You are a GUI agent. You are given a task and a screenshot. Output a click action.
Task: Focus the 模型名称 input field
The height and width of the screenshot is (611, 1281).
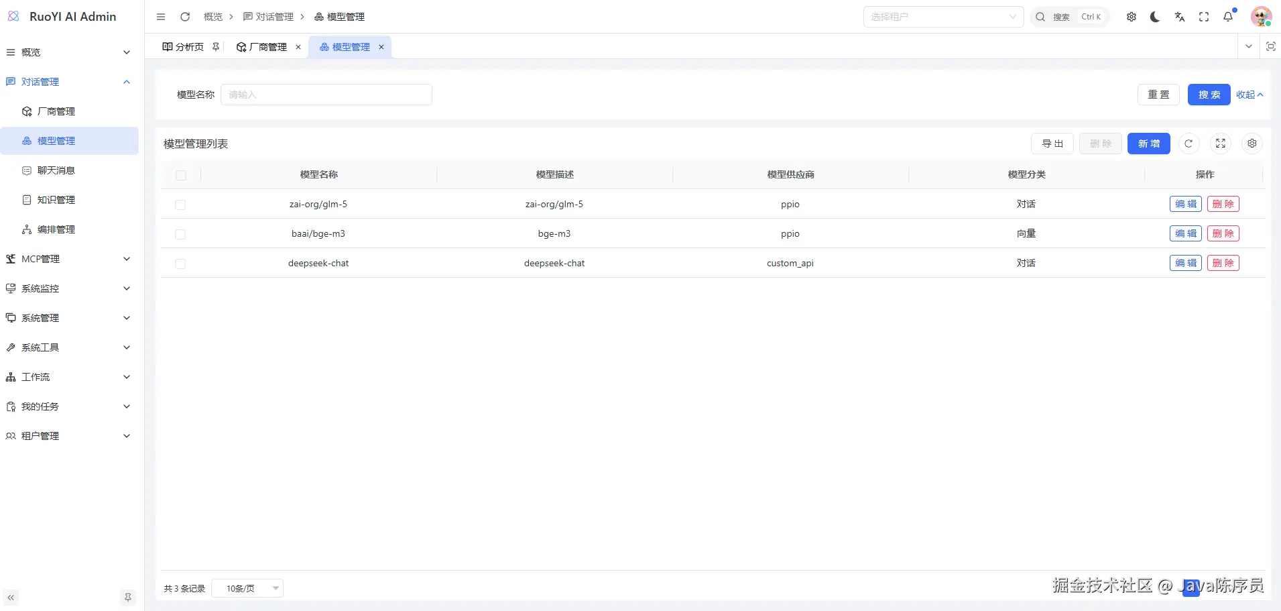tap(326, 95)
